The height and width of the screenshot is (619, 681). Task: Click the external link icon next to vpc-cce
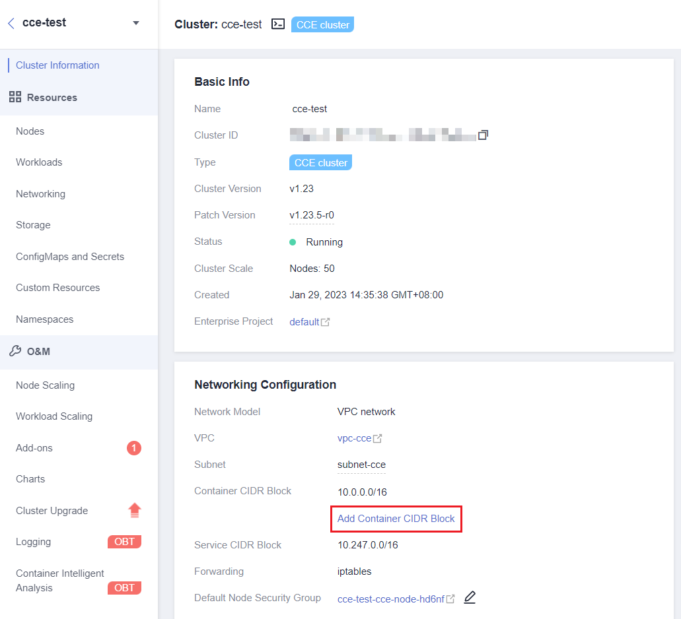pos(377,439)
